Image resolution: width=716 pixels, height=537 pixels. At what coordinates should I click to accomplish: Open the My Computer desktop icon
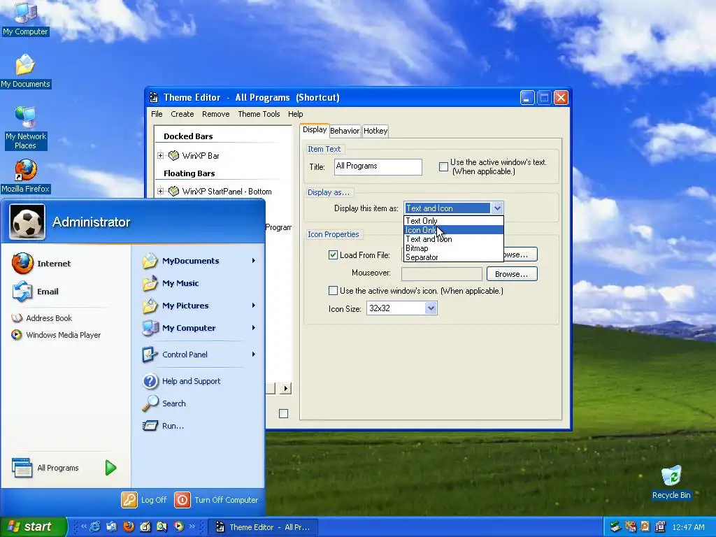[25, 18]
